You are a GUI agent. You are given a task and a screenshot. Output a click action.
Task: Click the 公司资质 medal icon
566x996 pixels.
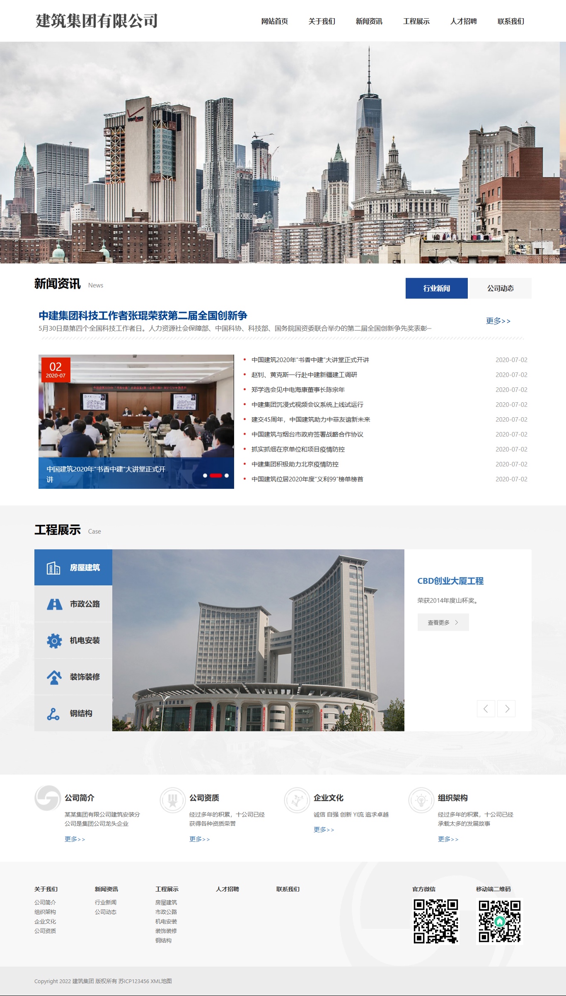pyautogui.click(x=172, y=800)
